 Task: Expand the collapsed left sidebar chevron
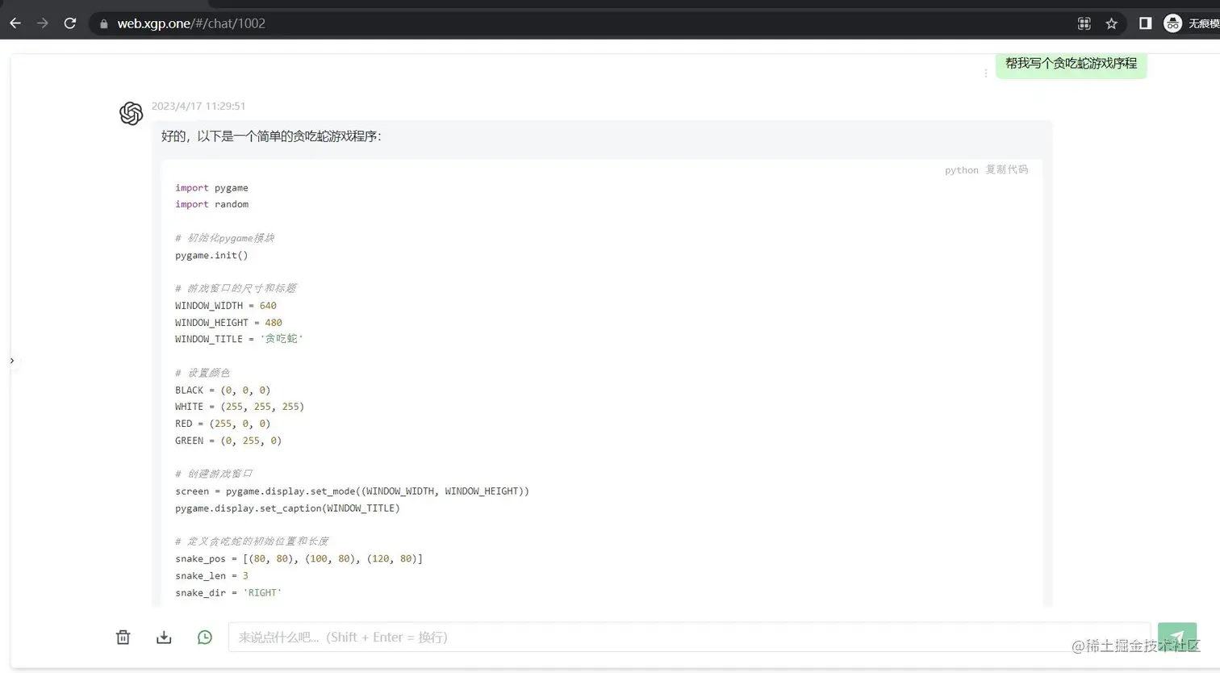pos(12,361)
